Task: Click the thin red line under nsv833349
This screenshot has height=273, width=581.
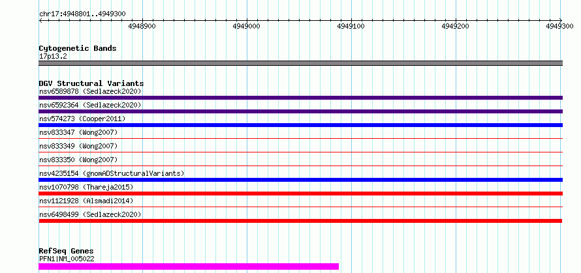Action: click(300, 152)
